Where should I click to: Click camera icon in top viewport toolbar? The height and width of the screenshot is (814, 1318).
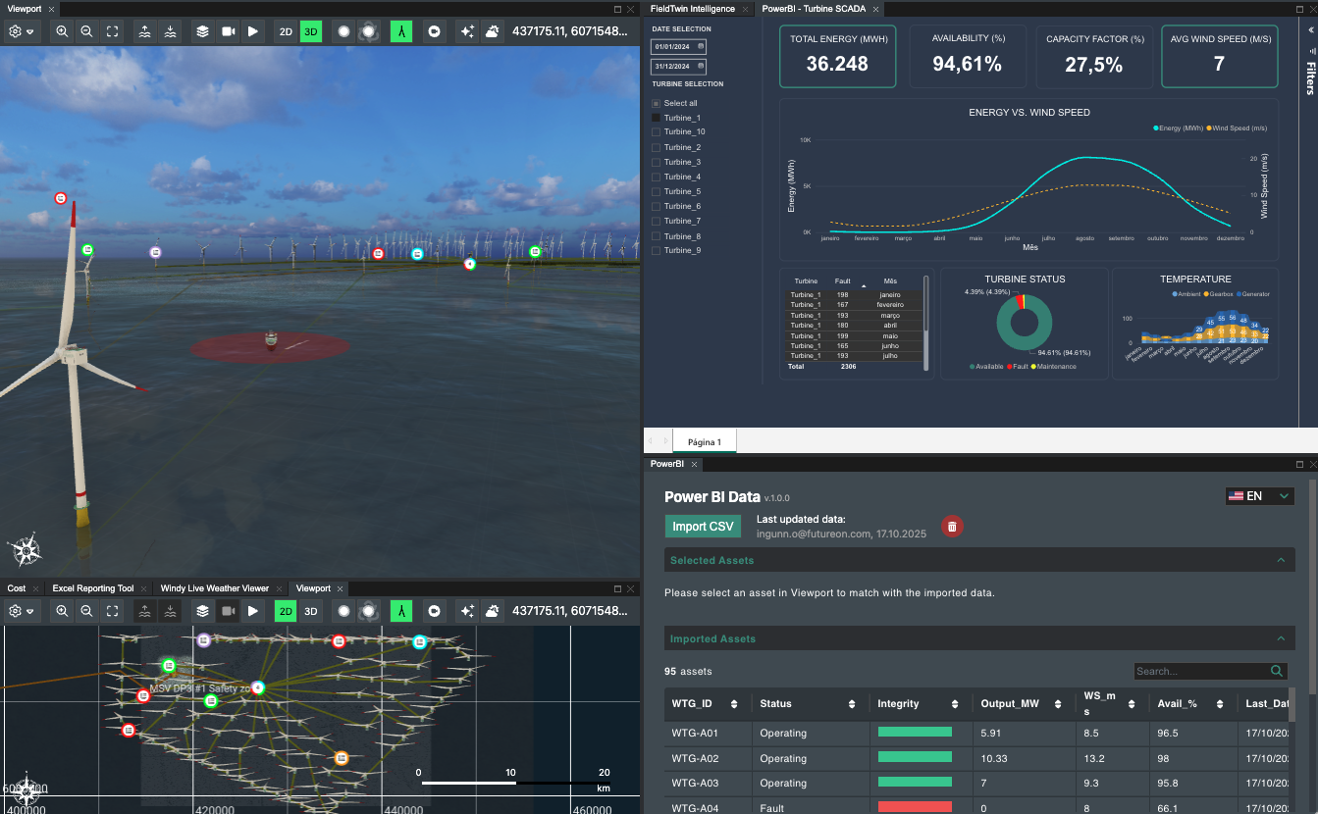(229, 31)
